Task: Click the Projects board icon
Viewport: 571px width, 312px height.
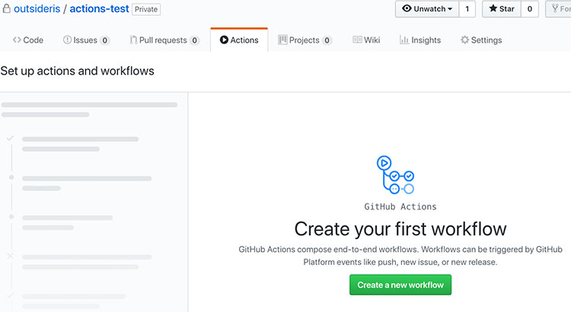Action: [282, 39]
